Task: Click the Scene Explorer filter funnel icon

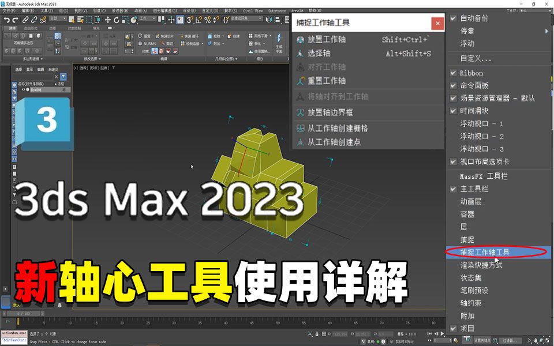Action: pos(63,77)
